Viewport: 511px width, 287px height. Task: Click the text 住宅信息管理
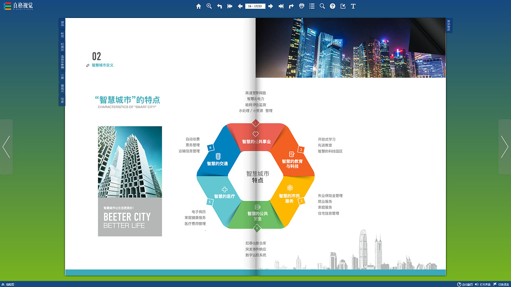click(329, 213)
